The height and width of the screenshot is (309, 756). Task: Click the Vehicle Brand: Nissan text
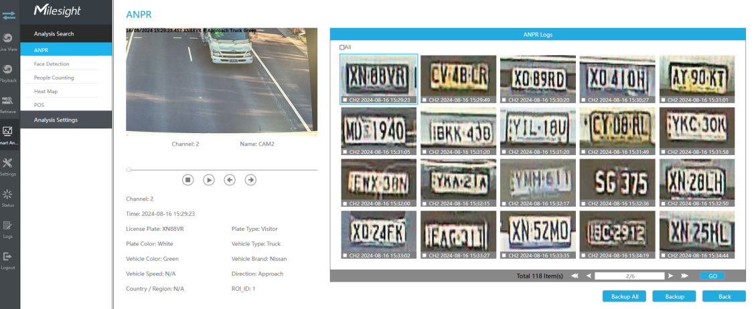[259, 259]
